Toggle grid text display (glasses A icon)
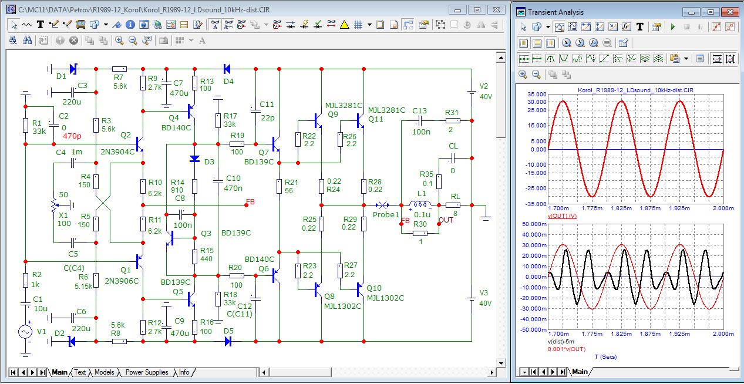The height and width of the screenshot is (384, 744). [215, 25]
